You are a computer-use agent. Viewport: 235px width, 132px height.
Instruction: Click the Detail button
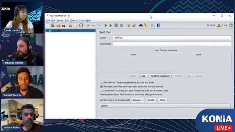click(x=133, y=76)
